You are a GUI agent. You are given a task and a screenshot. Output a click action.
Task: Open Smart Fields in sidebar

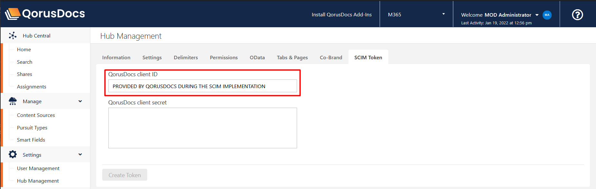[x=31, y=140]
